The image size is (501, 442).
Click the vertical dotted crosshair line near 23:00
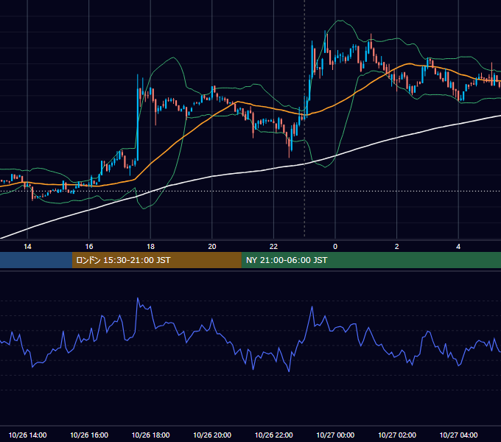(304, 119)
